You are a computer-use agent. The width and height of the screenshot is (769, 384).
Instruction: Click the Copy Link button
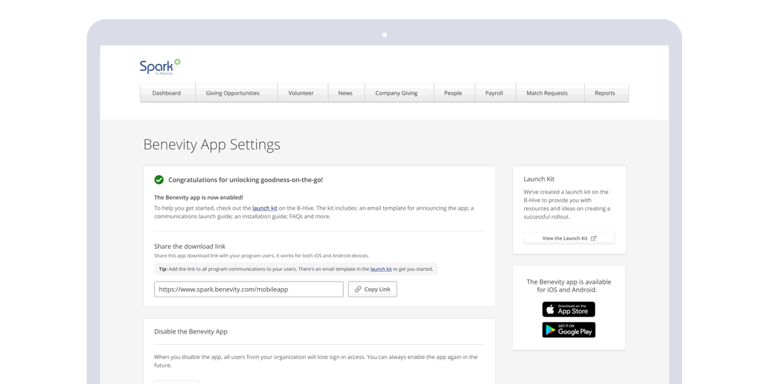pyautogui.click(x=372, y=289)
